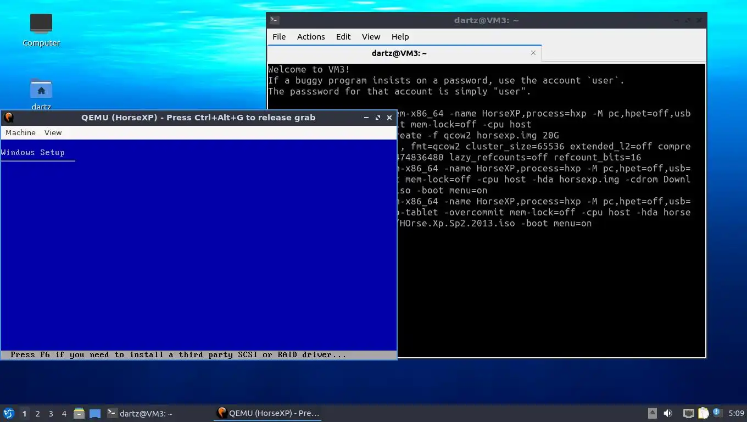Open the terminal File menu

click(279, 37)
